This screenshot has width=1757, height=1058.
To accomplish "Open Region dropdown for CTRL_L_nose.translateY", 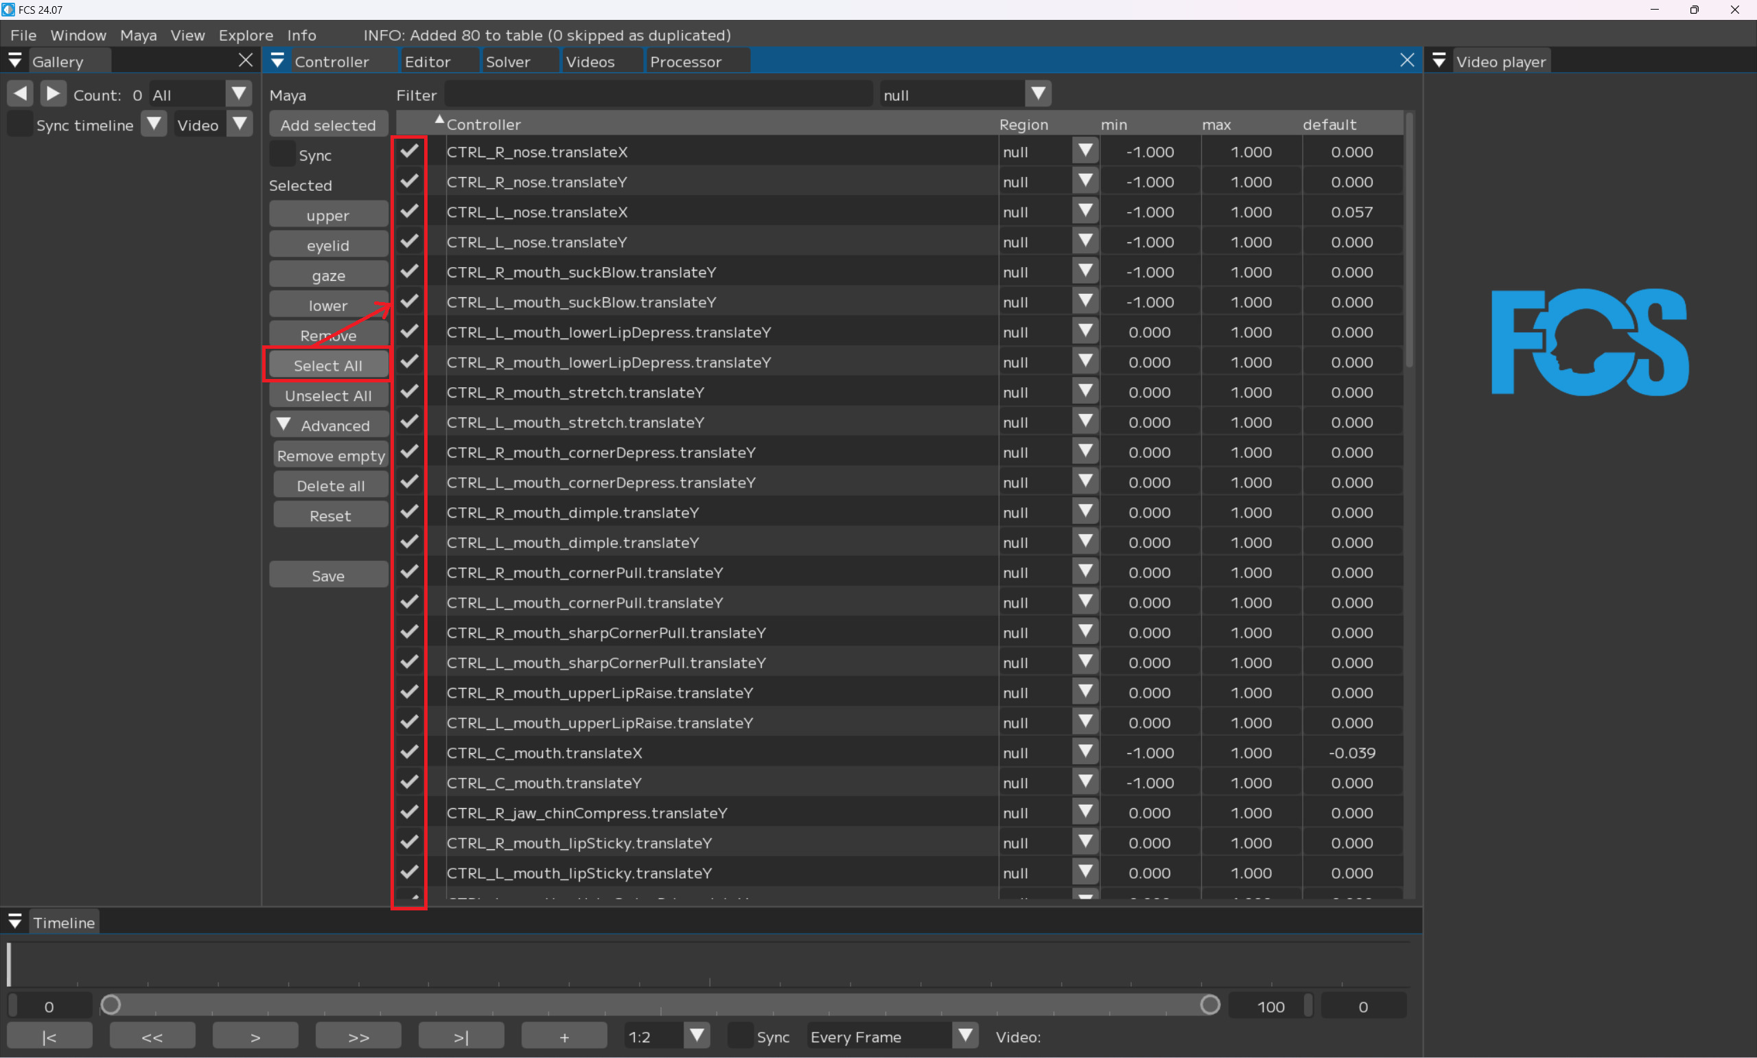I will [1085, 241].
